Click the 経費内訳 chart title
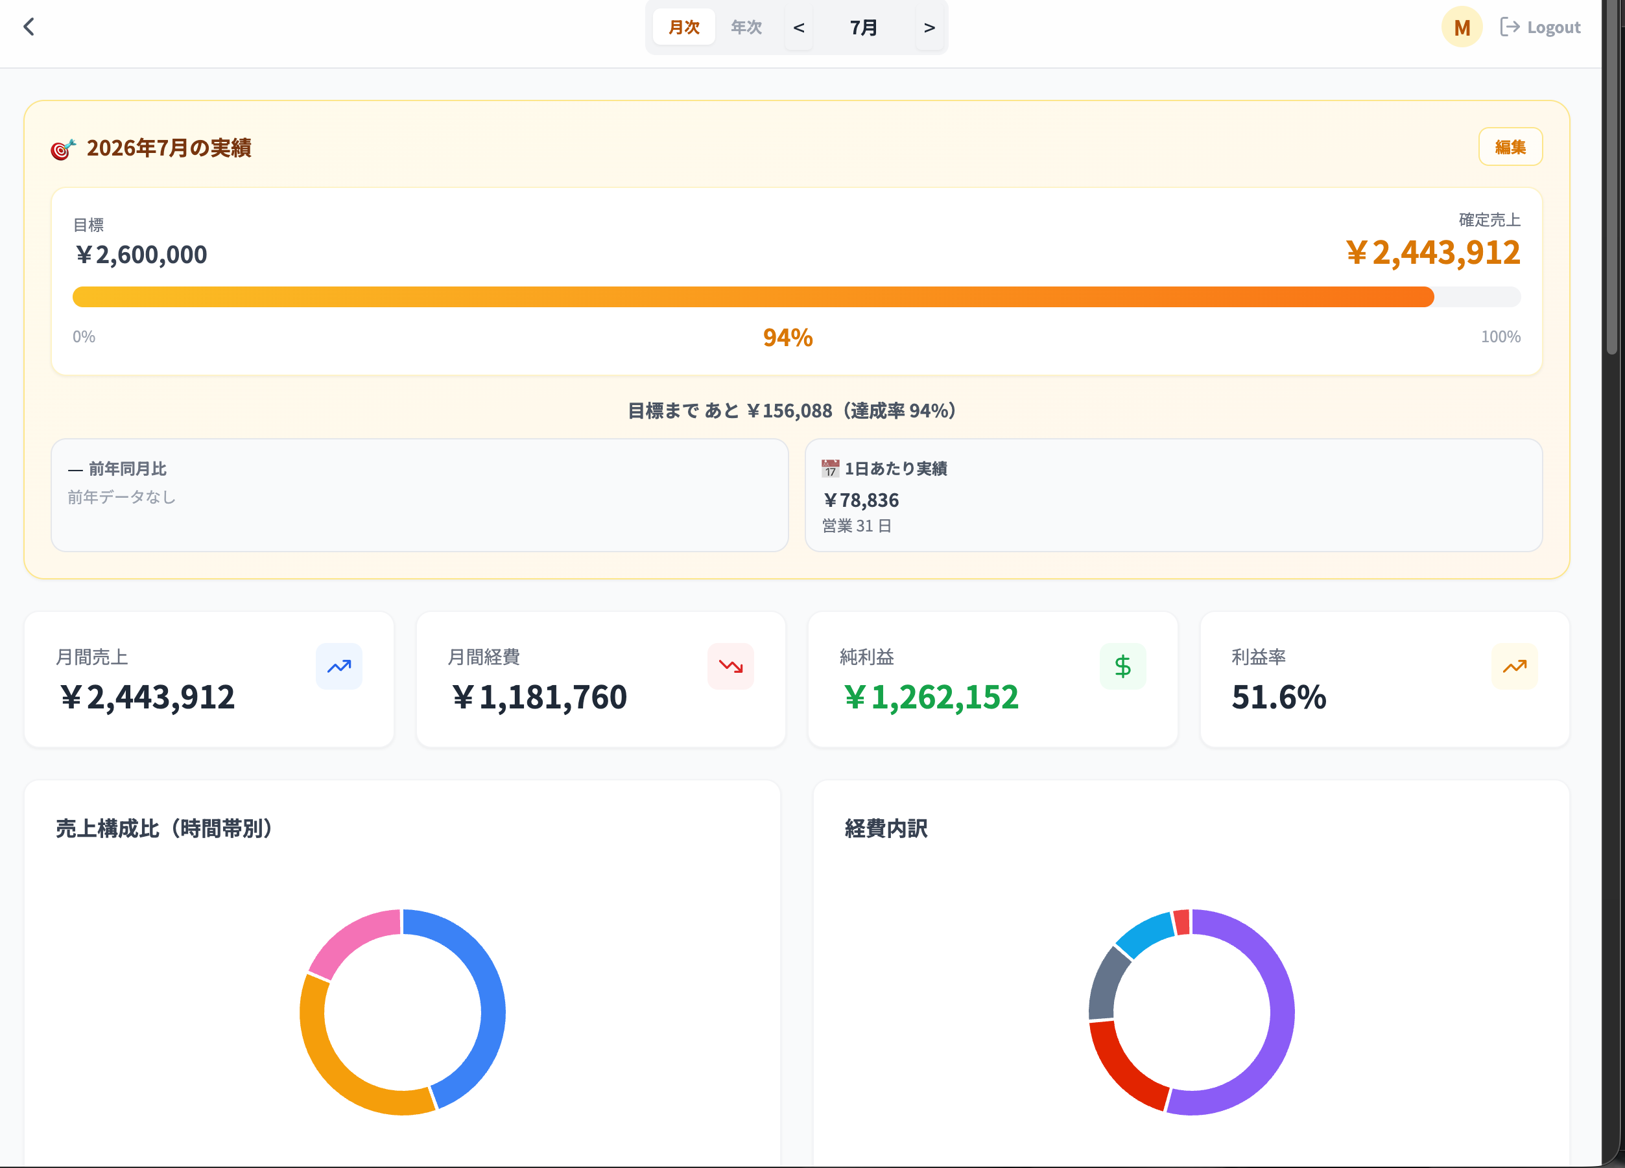 pos(886,828)
